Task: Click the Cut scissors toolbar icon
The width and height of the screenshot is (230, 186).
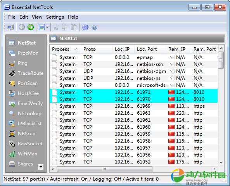Action: 56,27
